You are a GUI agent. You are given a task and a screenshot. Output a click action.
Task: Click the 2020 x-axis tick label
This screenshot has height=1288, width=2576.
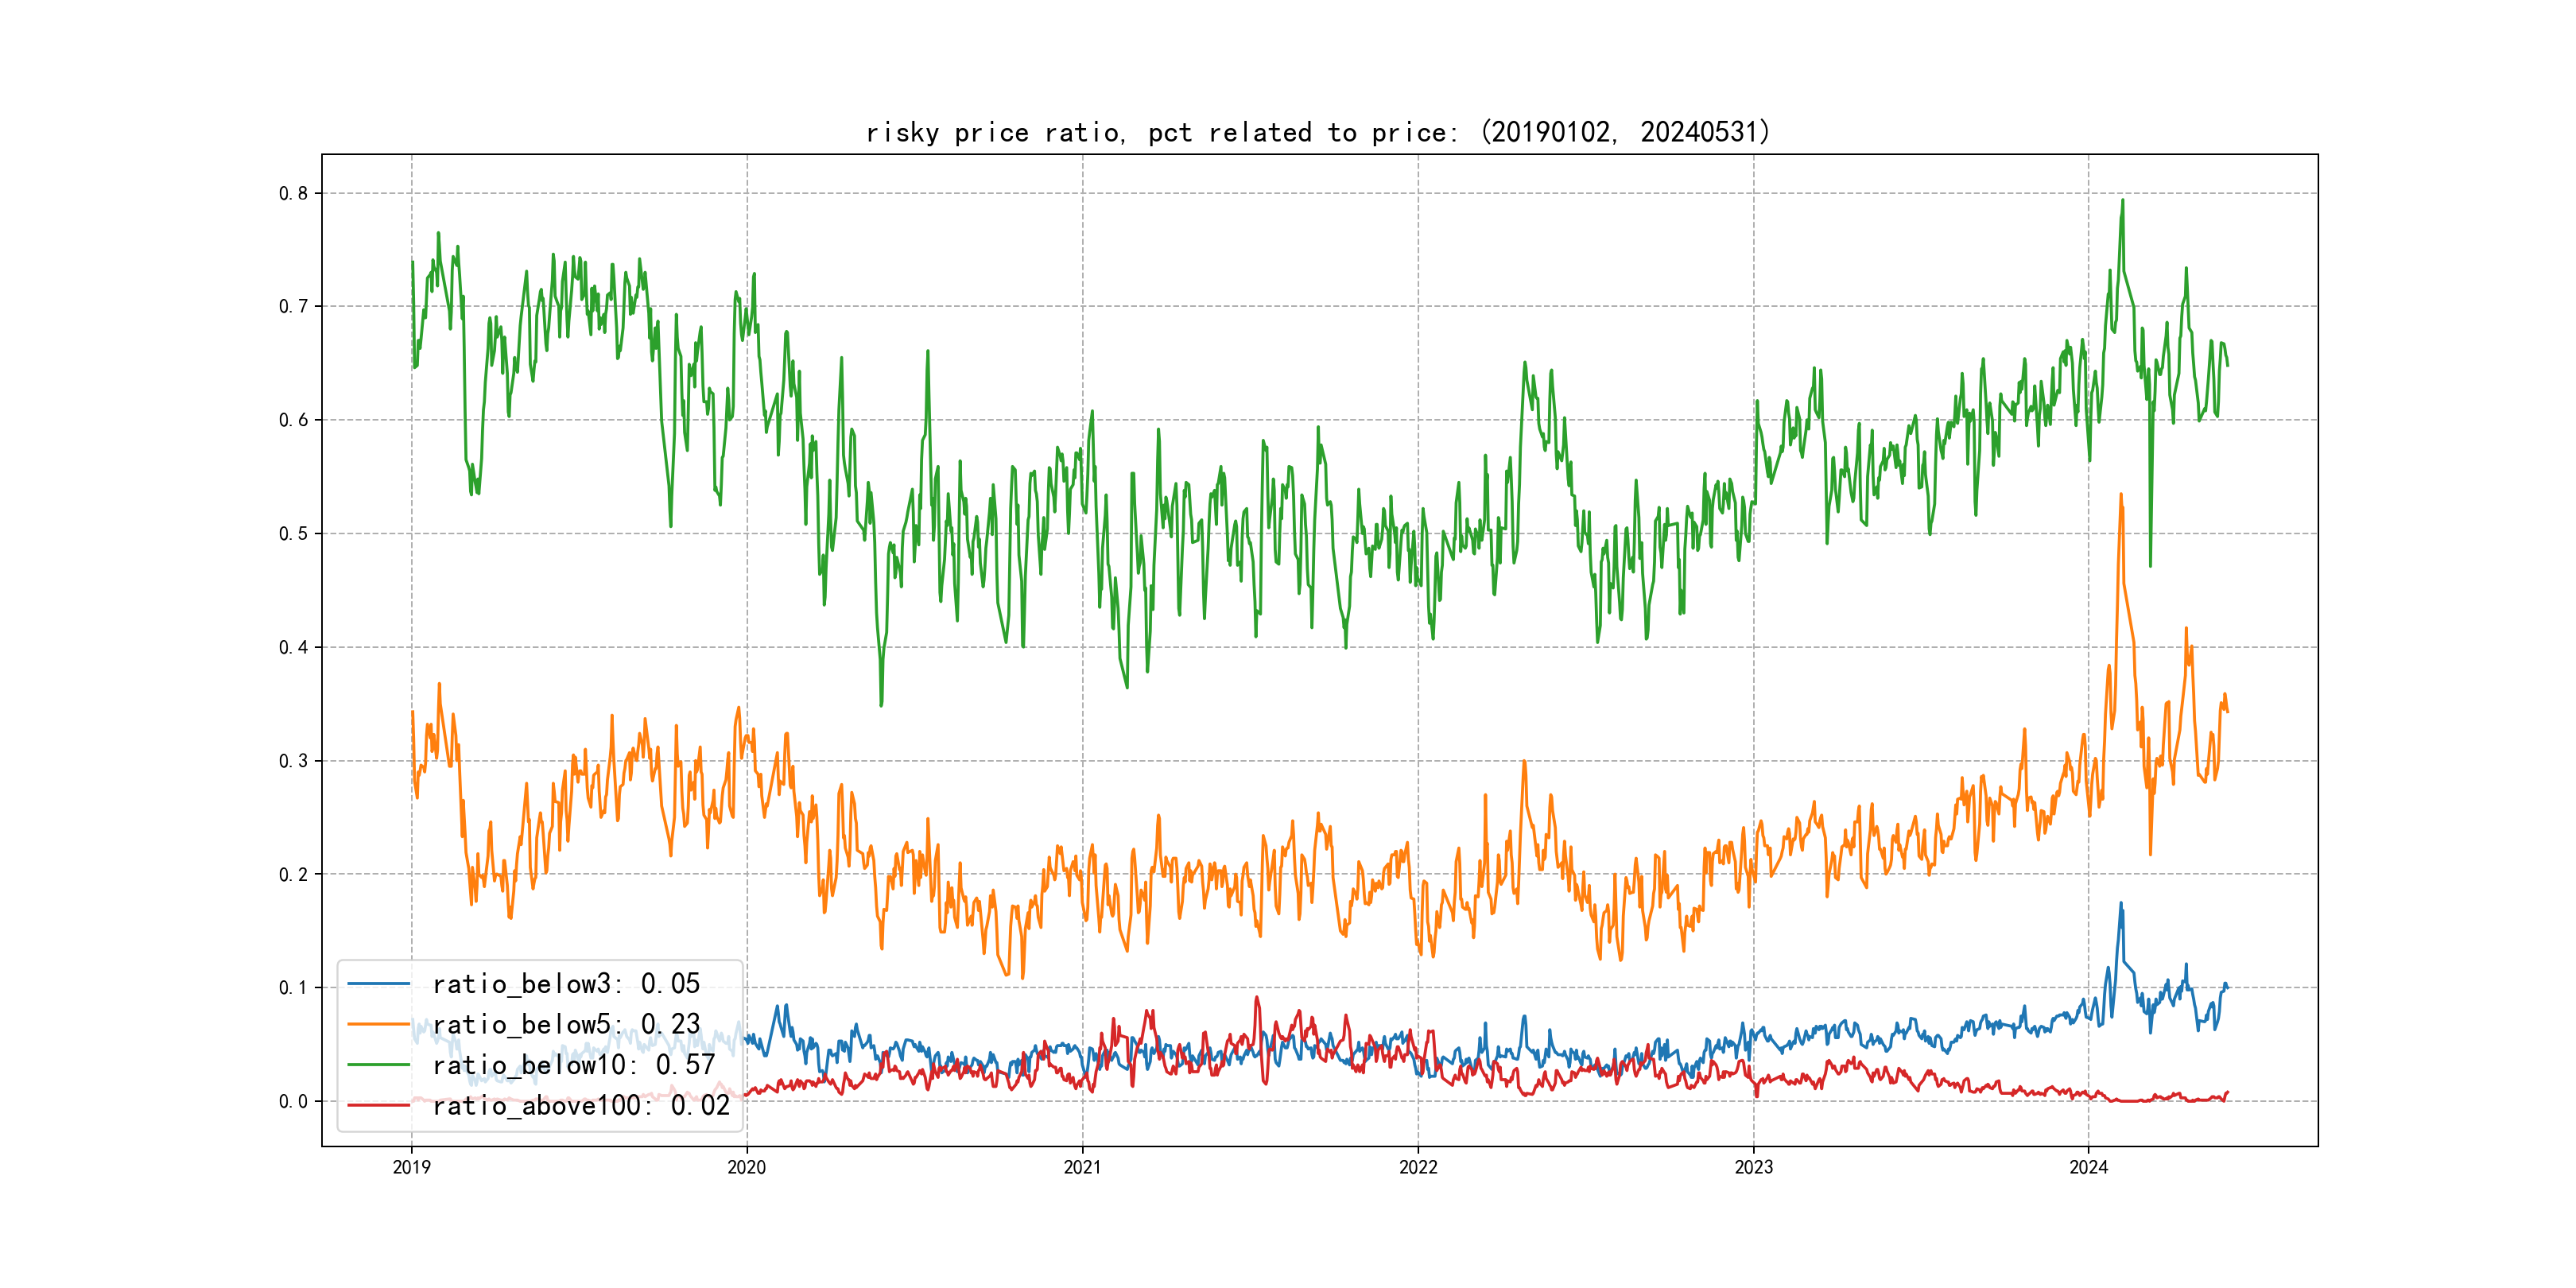[746, 1167]
